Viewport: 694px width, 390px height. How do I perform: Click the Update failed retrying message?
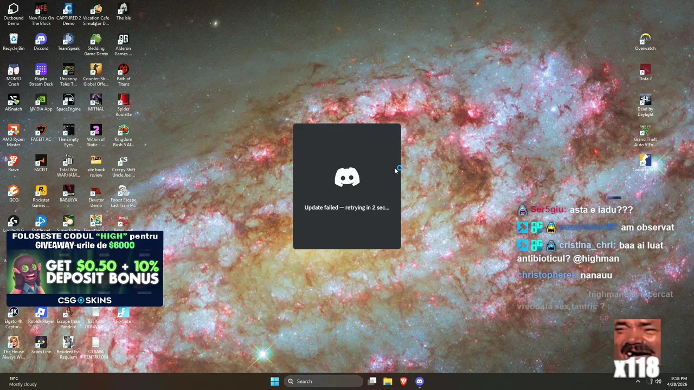[347, 207]
